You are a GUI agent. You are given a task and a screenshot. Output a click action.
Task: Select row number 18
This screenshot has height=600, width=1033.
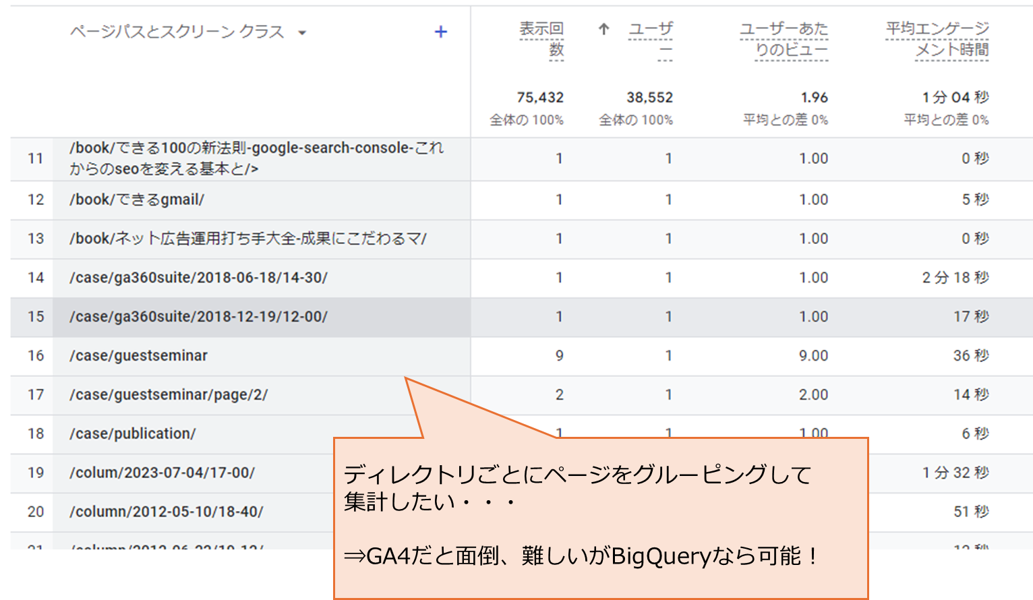pos(36,433)
